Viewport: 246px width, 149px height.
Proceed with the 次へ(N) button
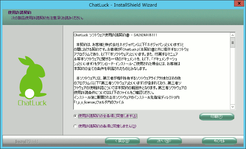point(164,141)
